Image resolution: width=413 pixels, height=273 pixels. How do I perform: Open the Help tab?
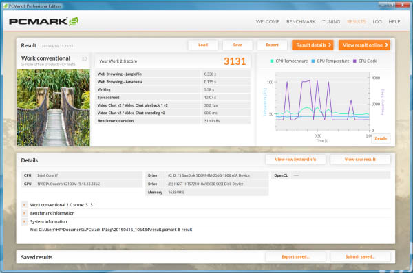point(394,21)
